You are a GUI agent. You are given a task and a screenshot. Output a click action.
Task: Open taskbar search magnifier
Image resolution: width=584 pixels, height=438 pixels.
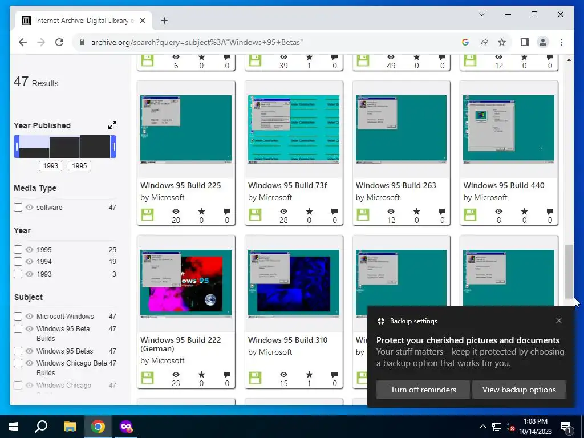click(41, 427)
